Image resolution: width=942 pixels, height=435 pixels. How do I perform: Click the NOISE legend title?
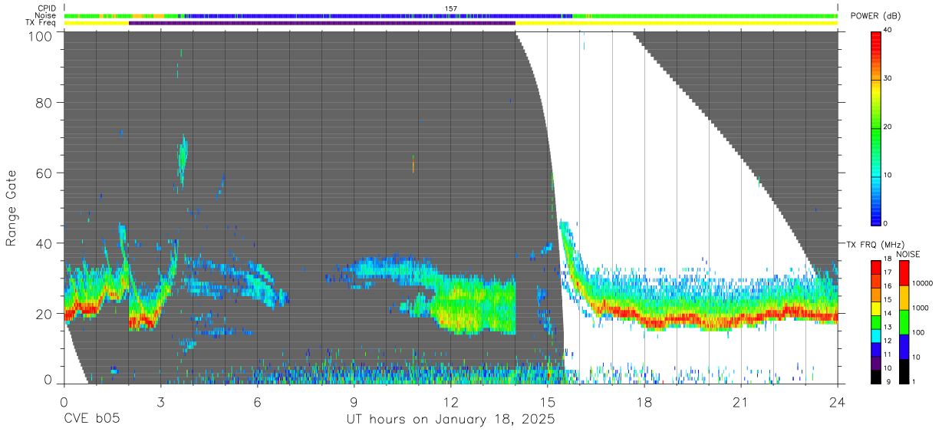click(x=908, y=254)
